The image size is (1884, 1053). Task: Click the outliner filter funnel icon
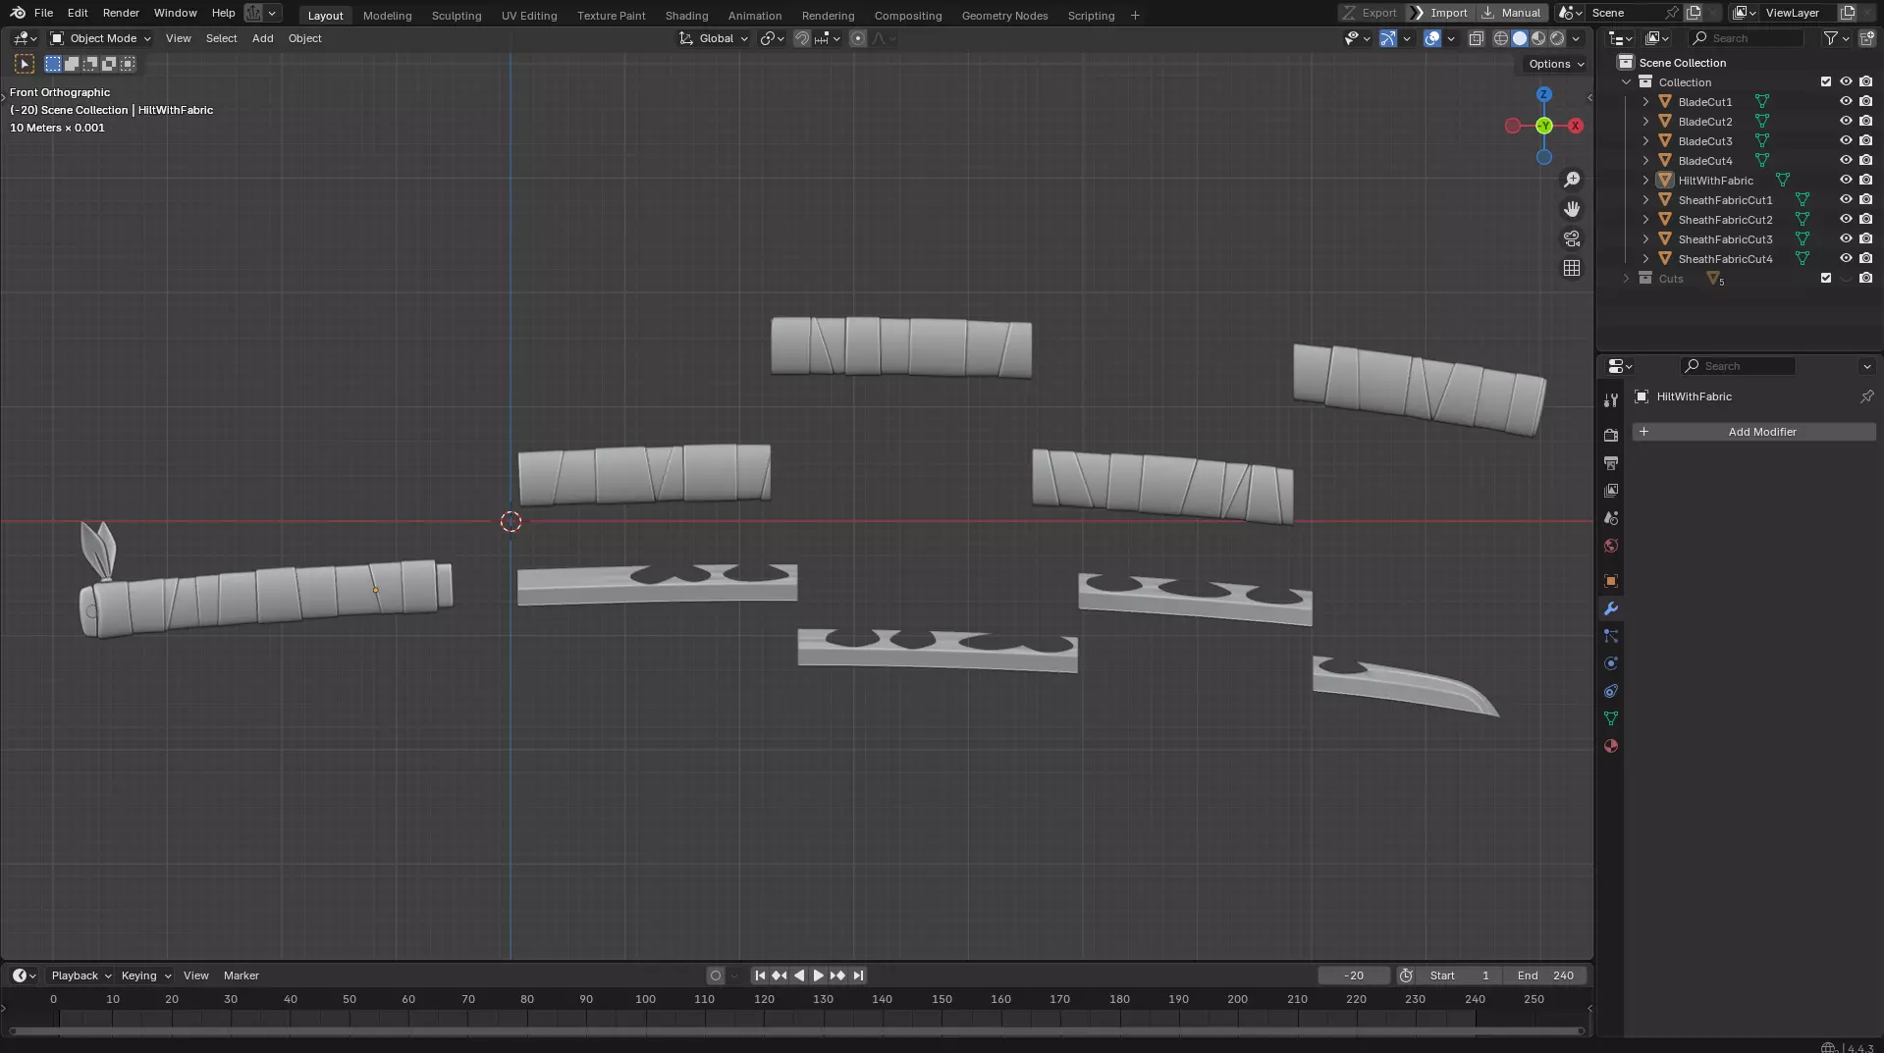click(1831, 38)
